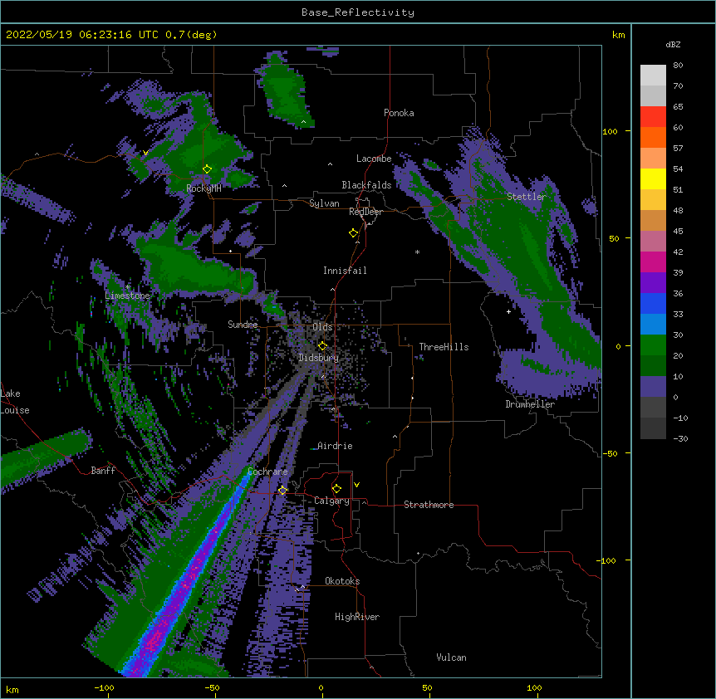Click the Limestone label
The height and width of the screenshot is (699, 716).
(127, 296)
